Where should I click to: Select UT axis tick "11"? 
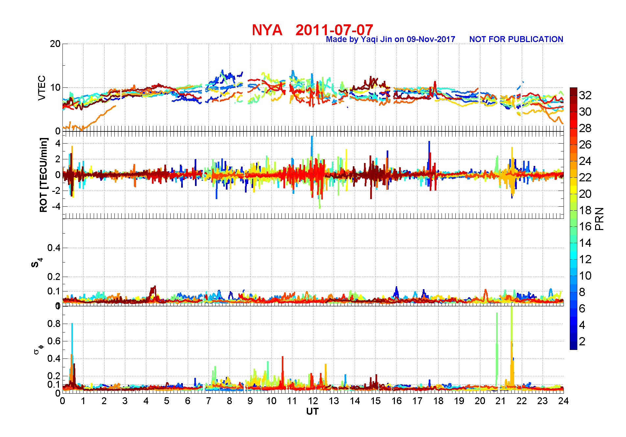coord(292,401)
